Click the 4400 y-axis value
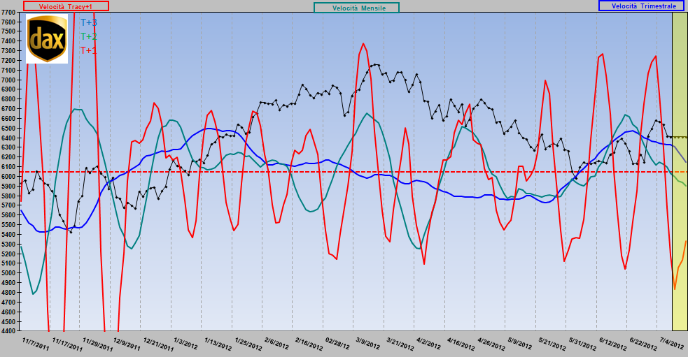688x357 pixels. [x=8, y=330]
